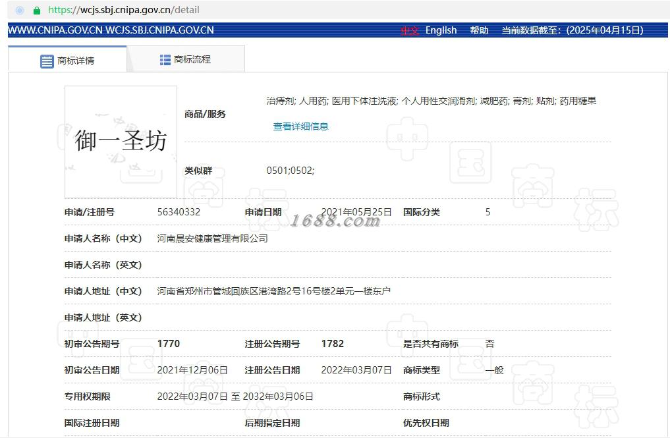The height and width of the screenshot is (438, 670).
Task: Click the 专用权期限 label
Action: point(87,397)
